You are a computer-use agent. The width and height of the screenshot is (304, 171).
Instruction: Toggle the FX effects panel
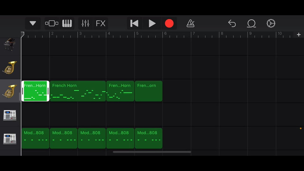[100, 23]
